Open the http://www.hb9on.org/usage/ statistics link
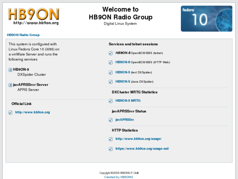 coord(138,139)
